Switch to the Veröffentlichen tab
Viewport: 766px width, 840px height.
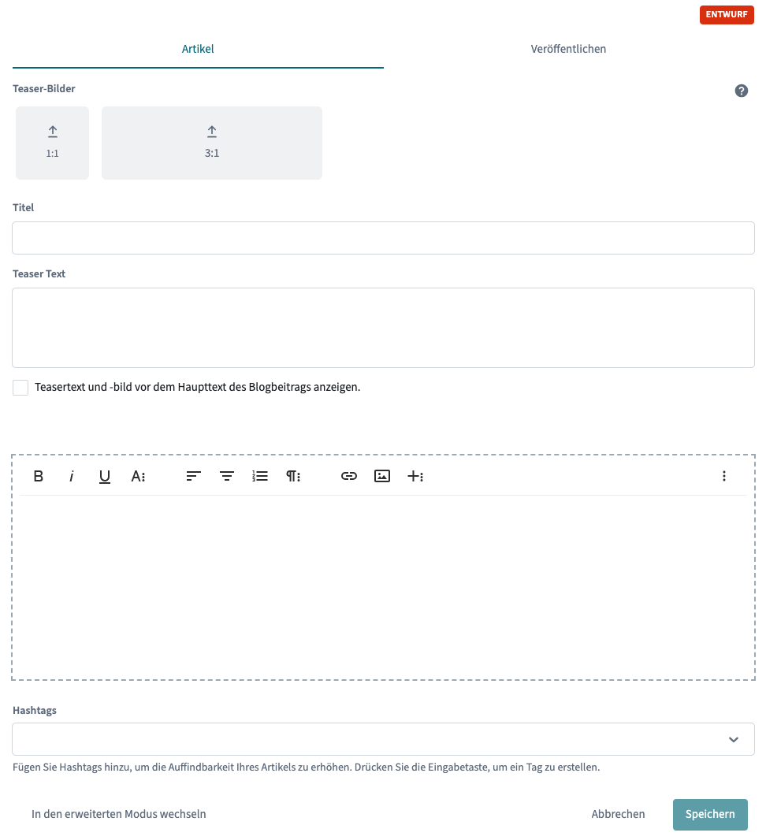point(568,49)
